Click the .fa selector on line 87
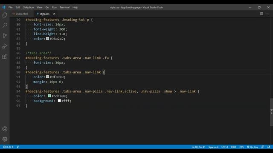 pos(106,58)
